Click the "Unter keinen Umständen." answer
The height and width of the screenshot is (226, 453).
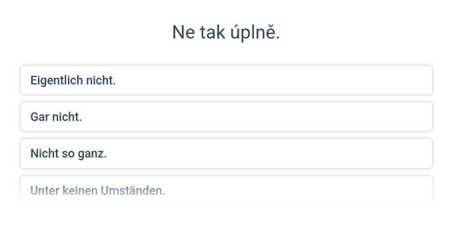(226, 190)
